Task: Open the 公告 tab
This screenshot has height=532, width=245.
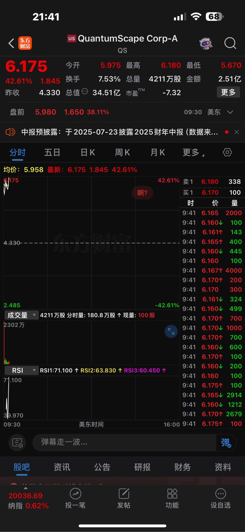Action: coord(102,467)
